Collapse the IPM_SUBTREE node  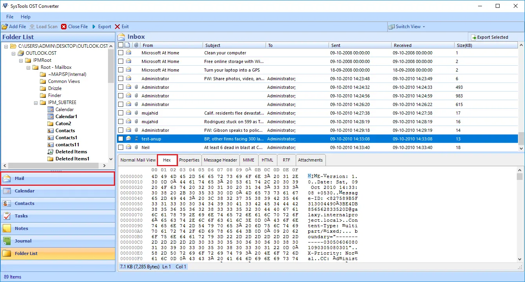click(x=36, y=102)
